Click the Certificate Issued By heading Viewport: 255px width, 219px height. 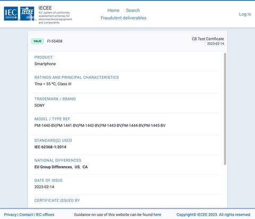click(57, 200)
